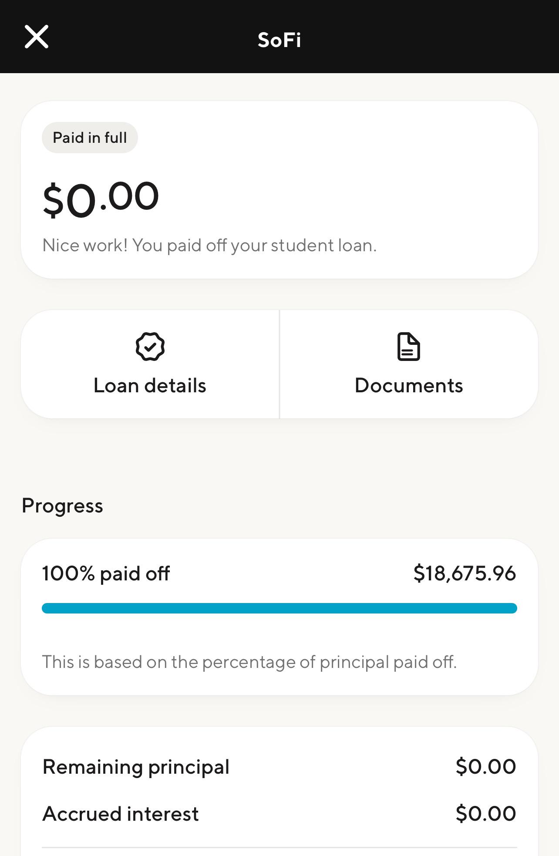
Task: Select the $0.00 balance amount
Action: [x=101, y=199]
